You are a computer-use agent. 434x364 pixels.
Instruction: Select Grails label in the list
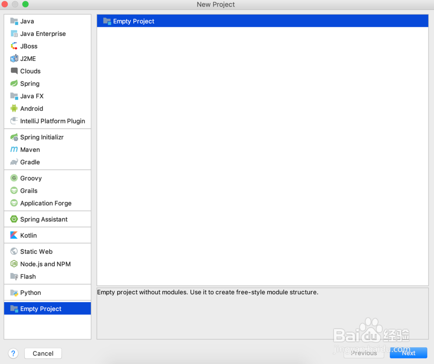[29, 191]
